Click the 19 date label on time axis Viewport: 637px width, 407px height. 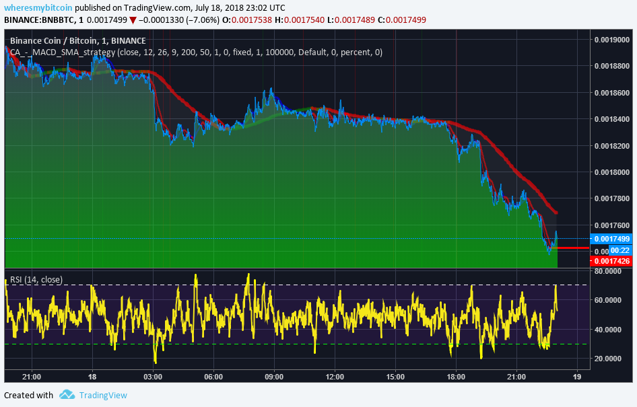577,377
